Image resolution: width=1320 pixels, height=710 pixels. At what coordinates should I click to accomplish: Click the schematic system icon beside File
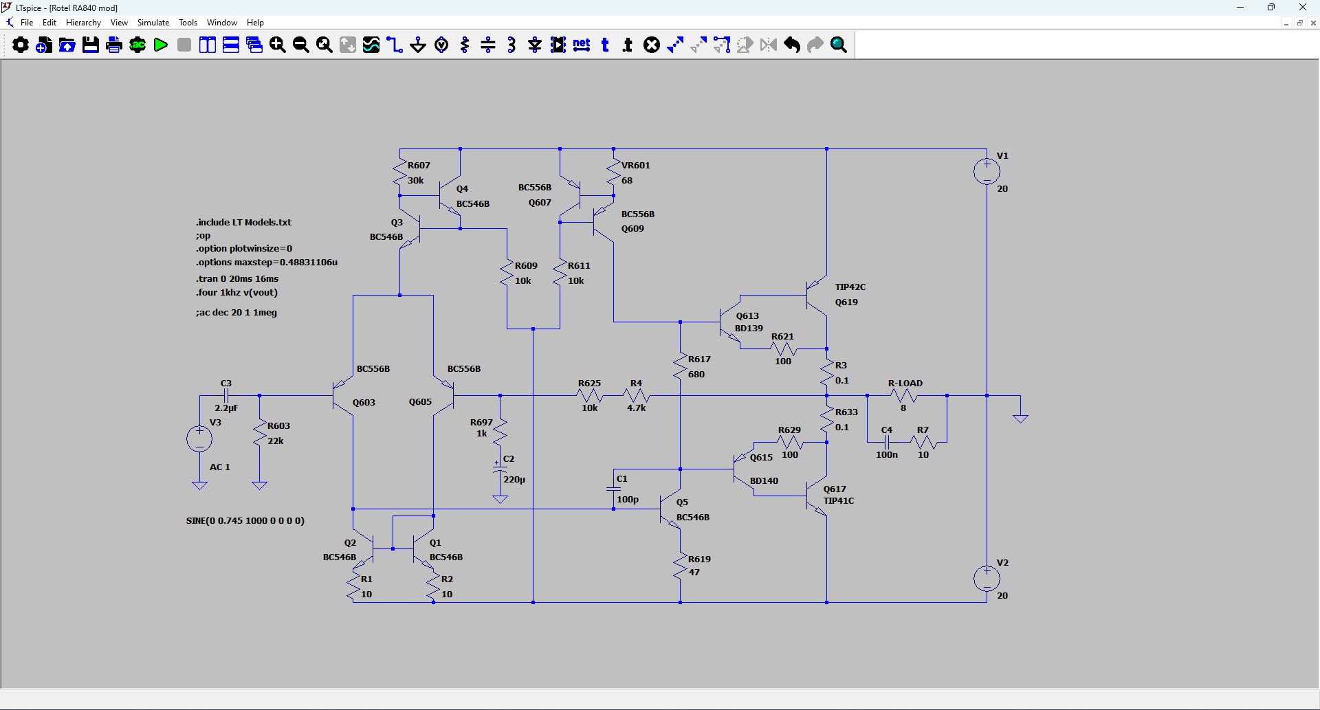[10, 23]
